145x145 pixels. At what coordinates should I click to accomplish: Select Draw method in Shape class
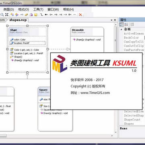pyautogui.click(x=25, y=60)
